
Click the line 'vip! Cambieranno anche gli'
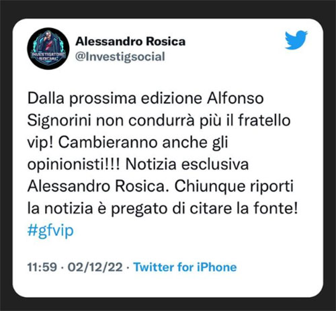coord(128,143)
